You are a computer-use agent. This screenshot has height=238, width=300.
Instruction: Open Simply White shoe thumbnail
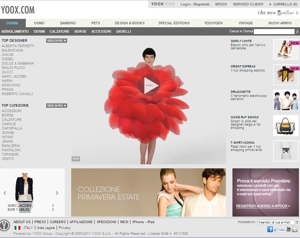(x=285, y=49)
